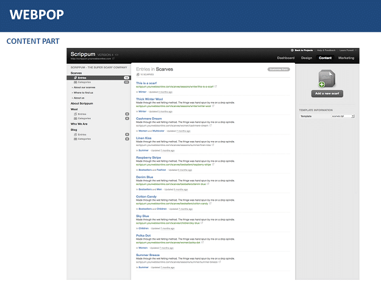This screenshot has width=381, height=284.
Task: Click Blog Categories folder icon
Action: click(76, 139)
